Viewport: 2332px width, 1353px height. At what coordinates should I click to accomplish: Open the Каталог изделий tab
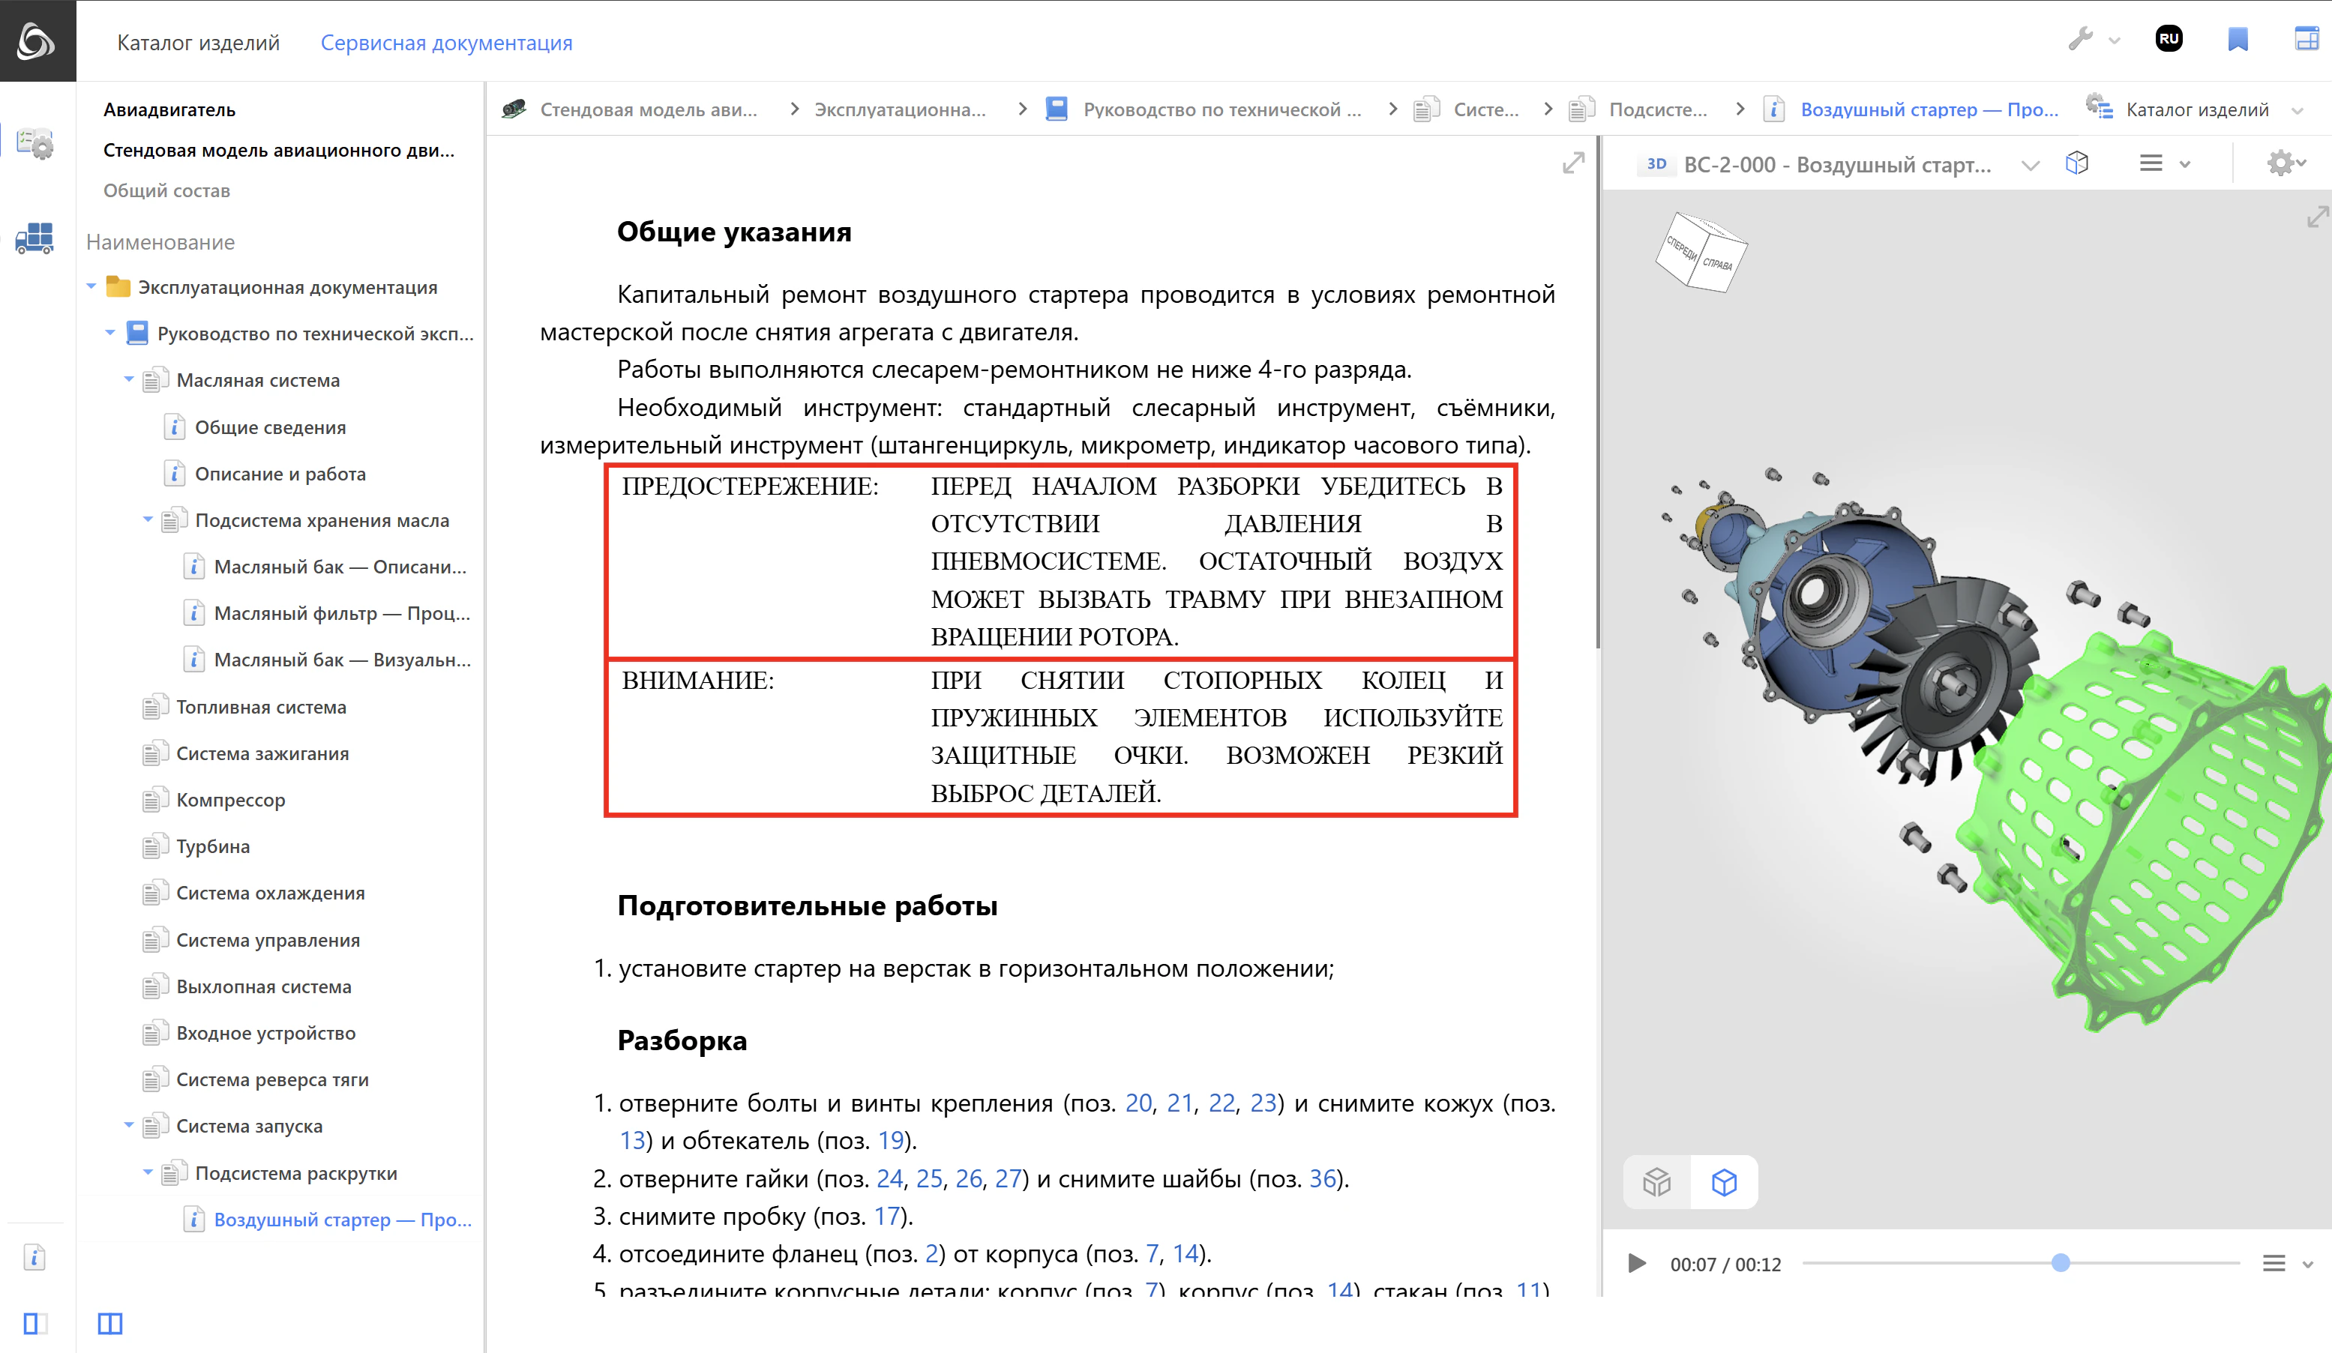click(x=198, y=43)
